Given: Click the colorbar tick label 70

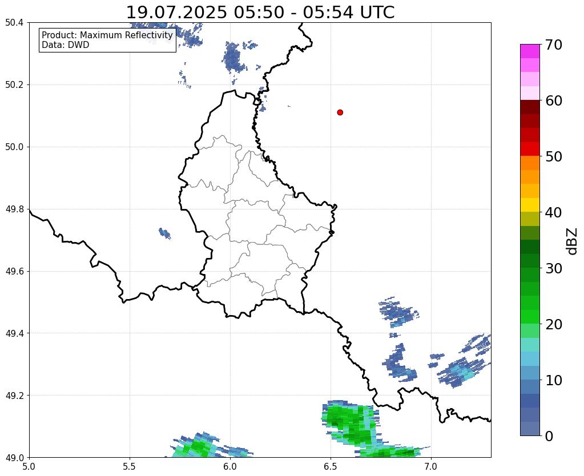Looking at the screenshot, I should tap(553, 45).
